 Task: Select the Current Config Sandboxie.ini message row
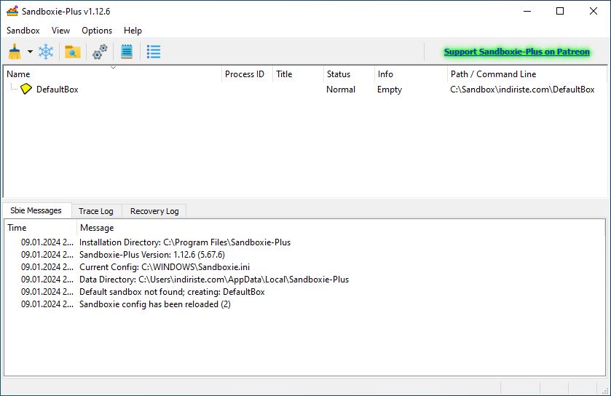[304, 267]
